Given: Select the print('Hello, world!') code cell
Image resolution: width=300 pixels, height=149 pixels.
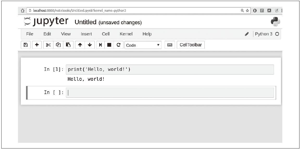Looking at the screenshot, I should [170, 70].
